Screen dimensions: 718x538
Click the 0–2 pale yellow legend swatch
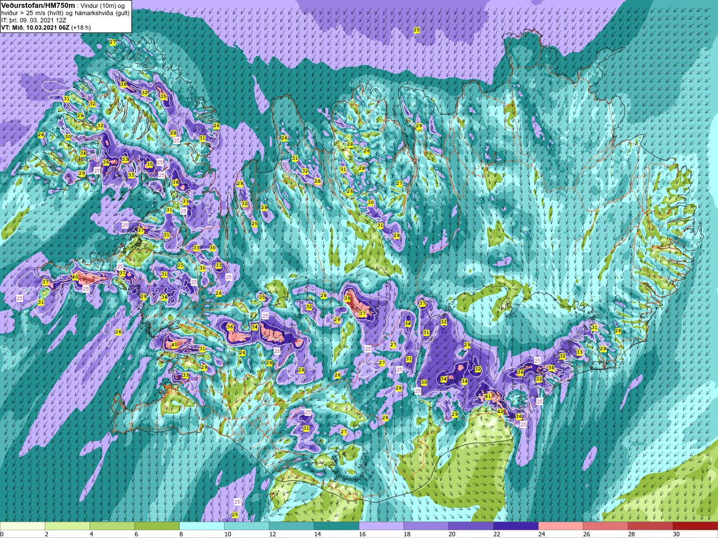tap(22, 526)
